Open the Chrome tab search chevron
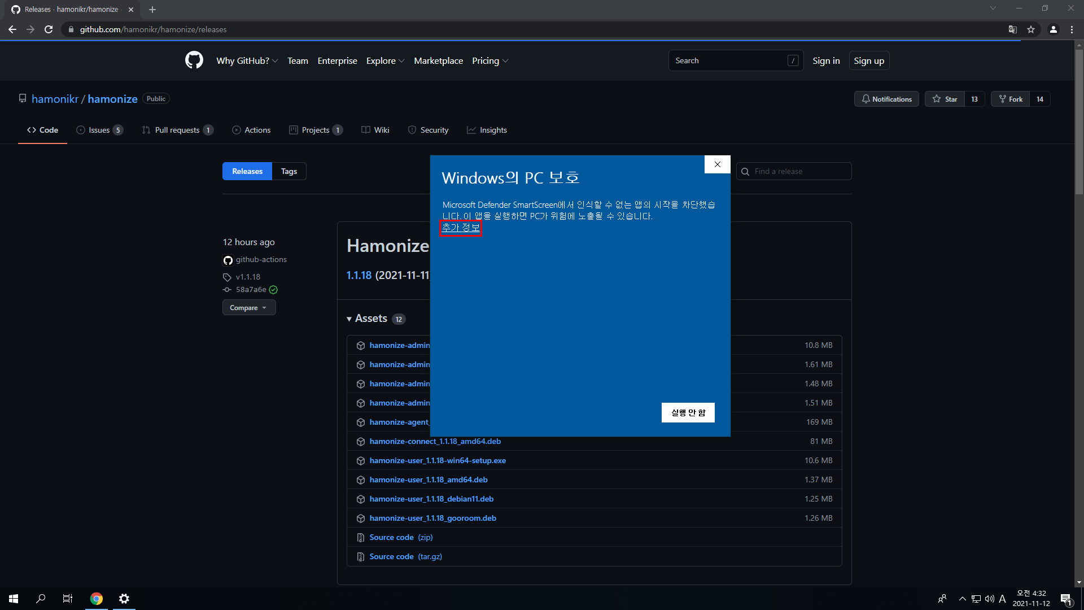The height and width of the screenshot is (610, 1084). 993,8
